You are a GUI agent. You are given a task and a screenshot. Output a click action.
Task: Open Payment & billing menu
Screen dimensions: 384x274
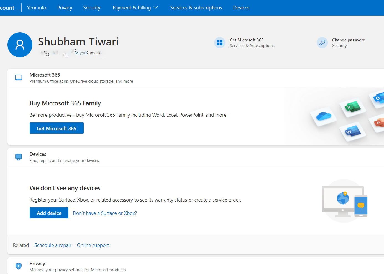tap(135, 8)
